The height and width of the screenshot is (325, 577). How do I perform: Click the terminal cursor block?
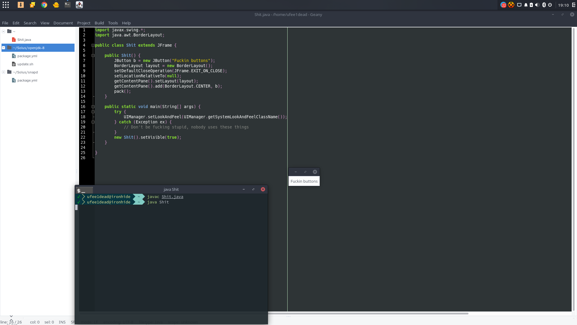click(76, 207)
